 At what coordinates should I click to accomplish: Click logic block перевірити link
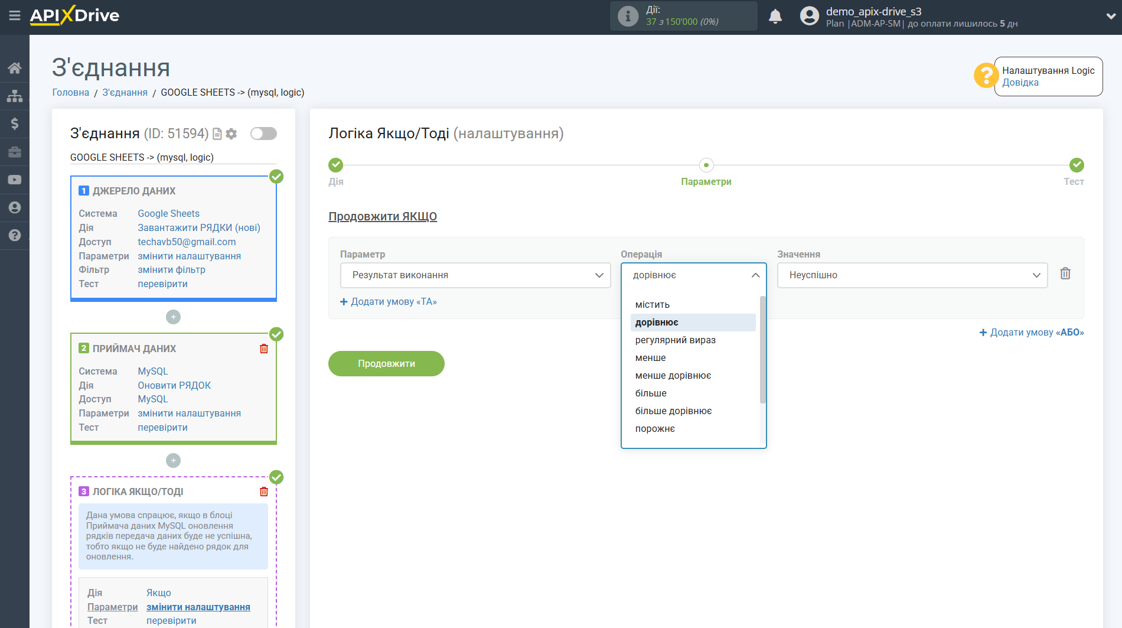click(x=171, y=620)
